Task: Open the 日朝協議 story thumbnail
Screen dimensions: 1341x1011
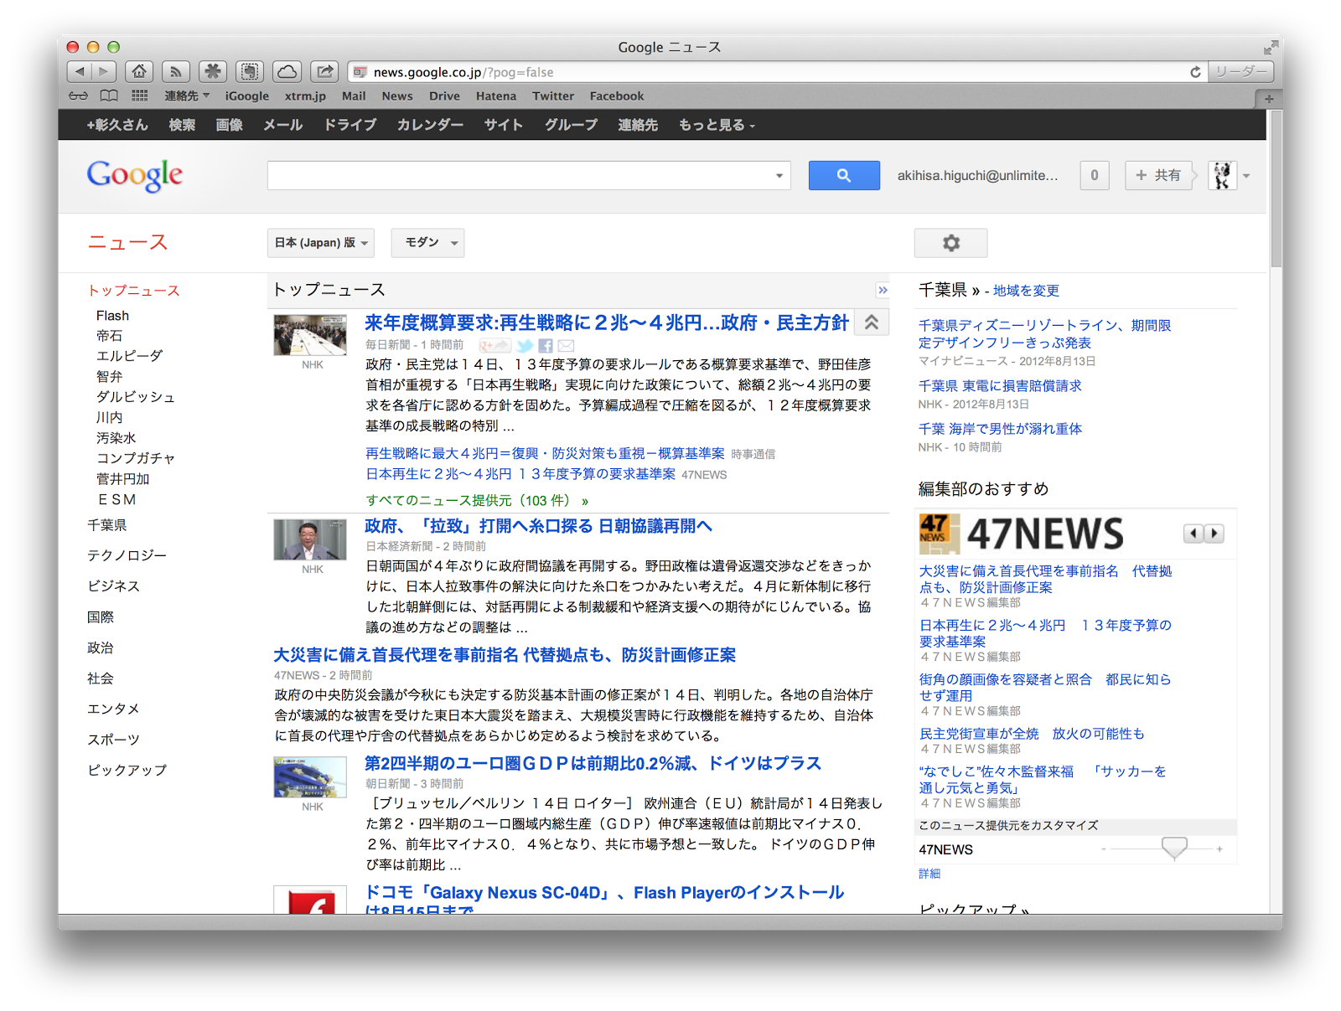Action: point(310,539)
